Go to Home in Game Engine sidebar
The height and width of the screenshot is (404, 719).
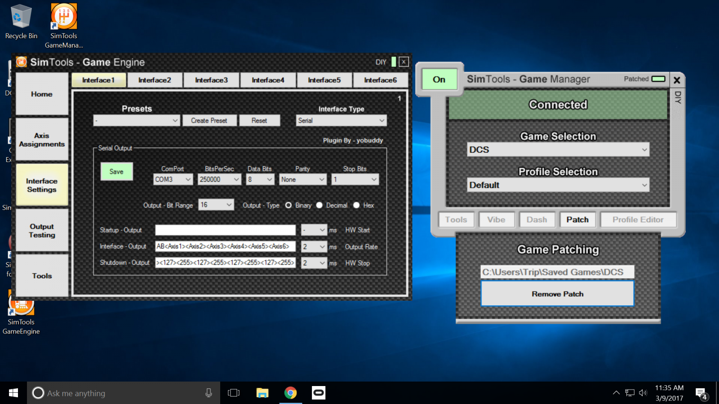click(x=42, y=94)
